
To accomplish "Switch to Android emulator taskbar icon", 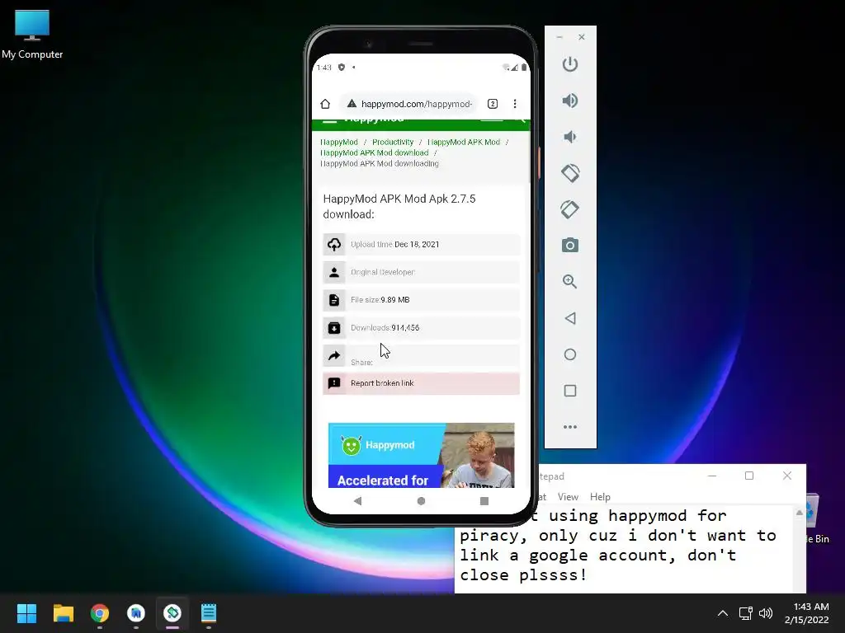I will pyautogui.click(x=172, y=613).
